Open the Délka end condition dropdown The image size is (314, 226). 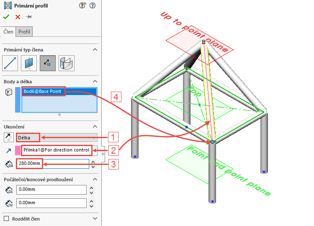[57, 138]
